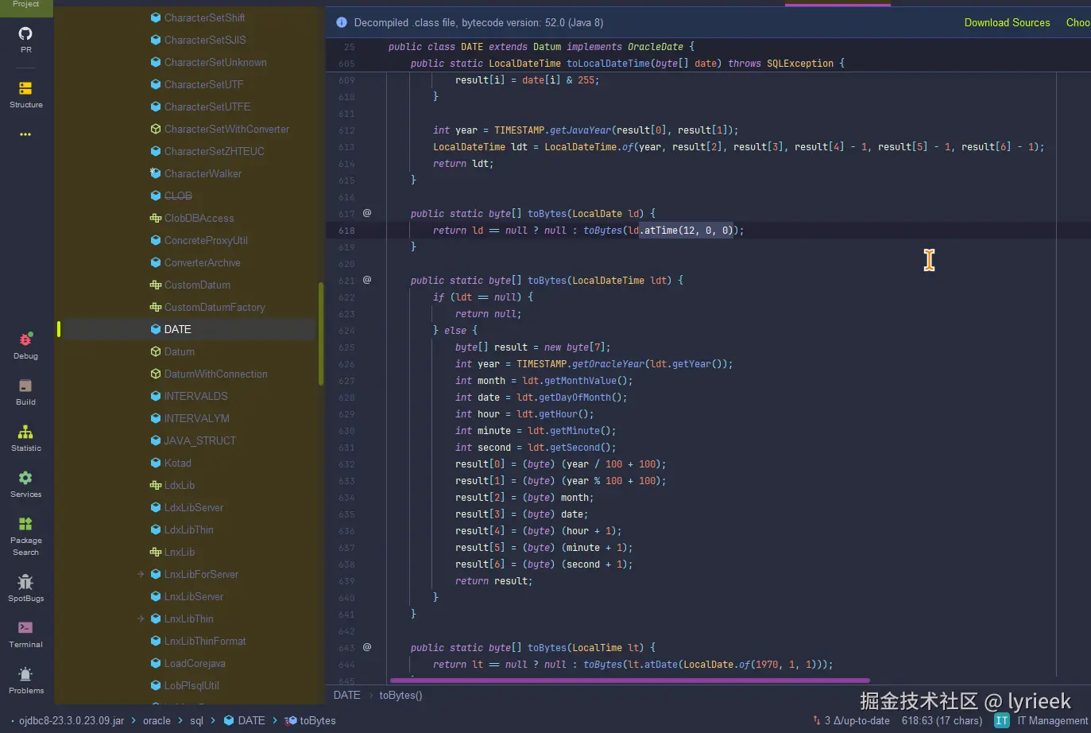Open the Problems tool window
Image resolution: width=1091 pixels, height=733 pixels.
point(25,679)
